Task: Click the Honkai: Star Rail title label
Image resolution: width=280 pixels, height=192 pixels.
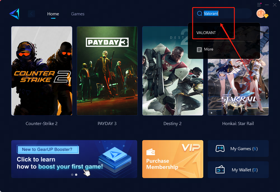Action: tap(238, 123)
